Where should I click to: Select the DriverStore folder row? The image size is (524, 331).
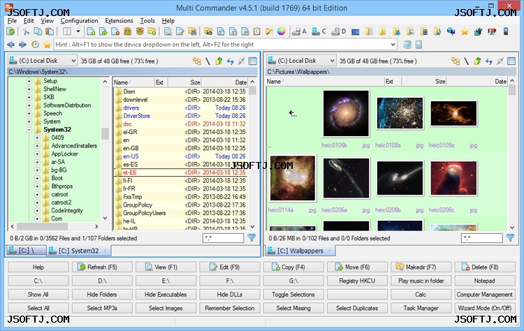[x=180, y=116]
